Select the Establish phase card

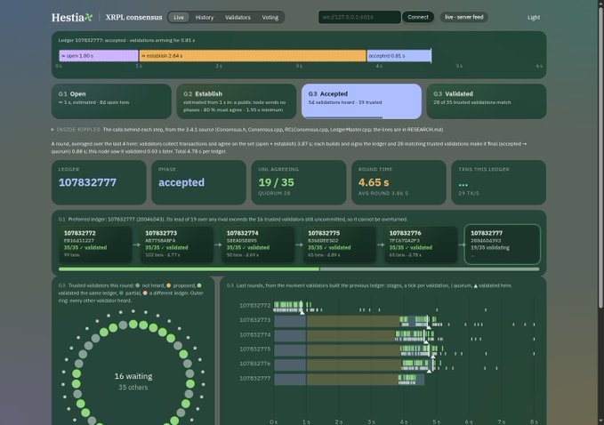(237, 101)
